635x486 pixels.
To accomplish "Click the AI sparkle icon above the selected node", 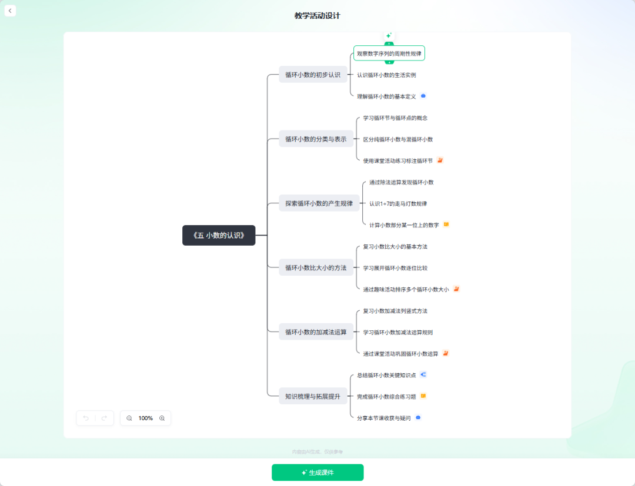I will point(389,36).
